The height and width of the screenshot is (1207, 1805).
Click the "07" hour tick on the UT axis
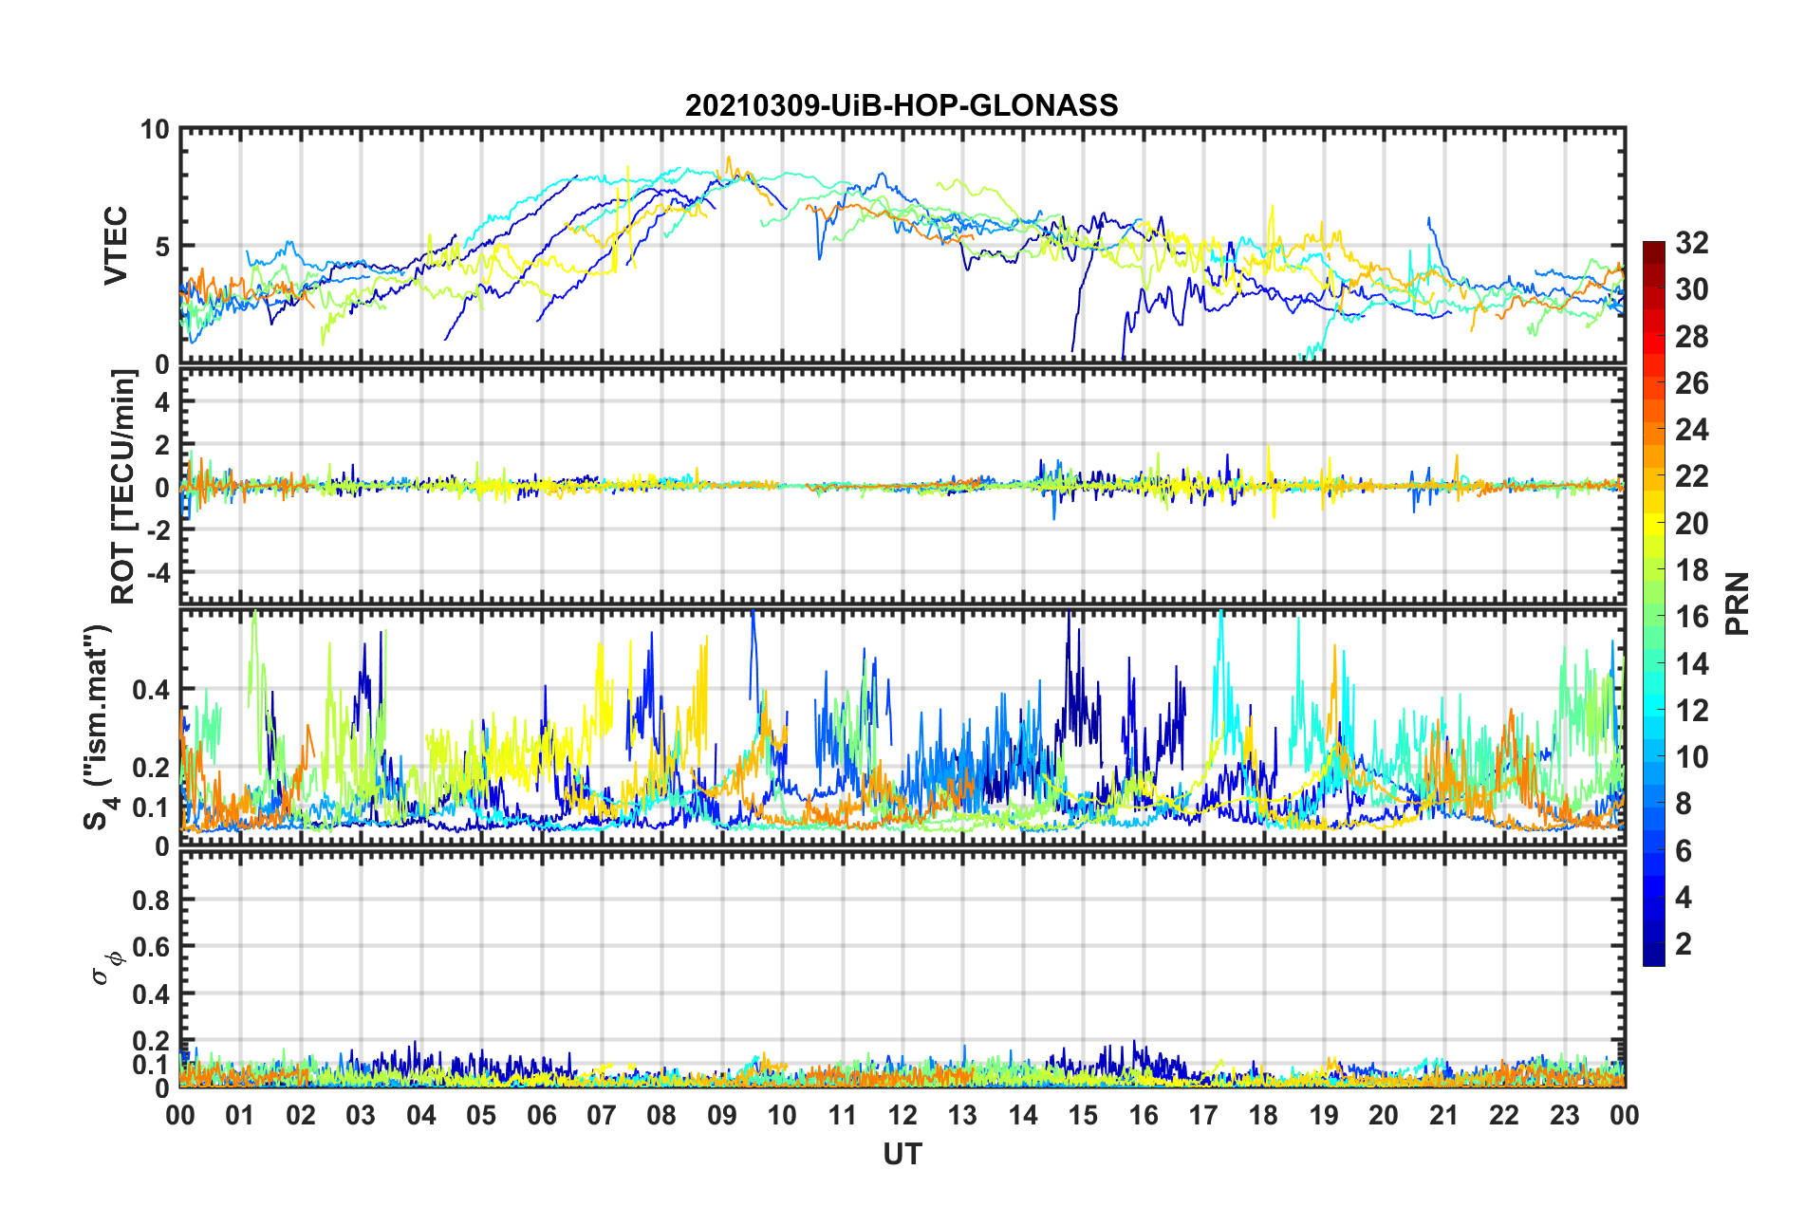point(602,1116)
